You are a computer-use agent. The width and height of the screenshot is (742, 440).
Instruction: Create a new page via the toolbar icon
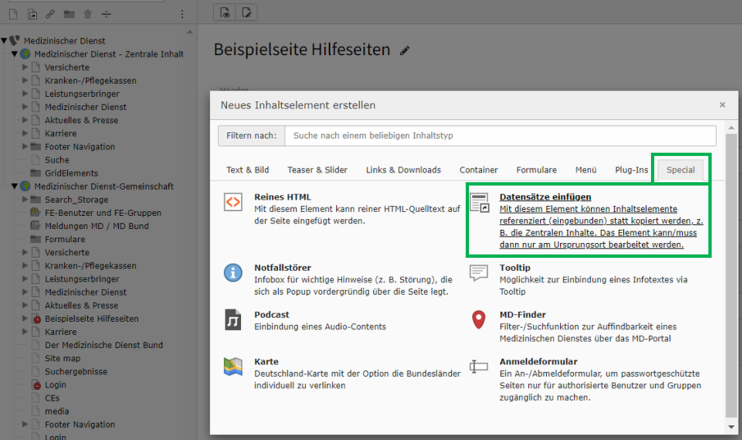coord(13,14)
